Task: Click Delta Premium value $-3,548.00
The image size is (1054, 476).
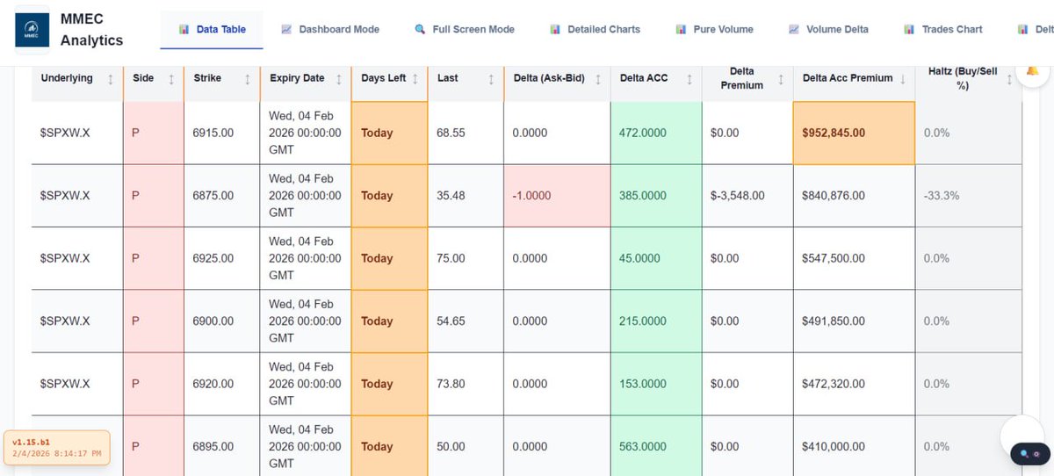Action: 738,196
